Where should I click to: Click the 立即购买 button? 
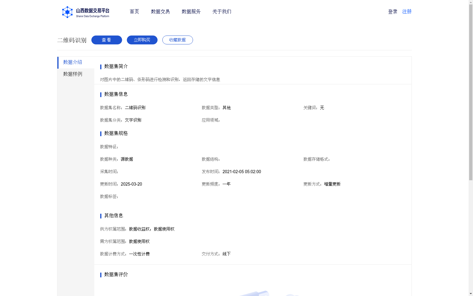click(x=142, y=40)
